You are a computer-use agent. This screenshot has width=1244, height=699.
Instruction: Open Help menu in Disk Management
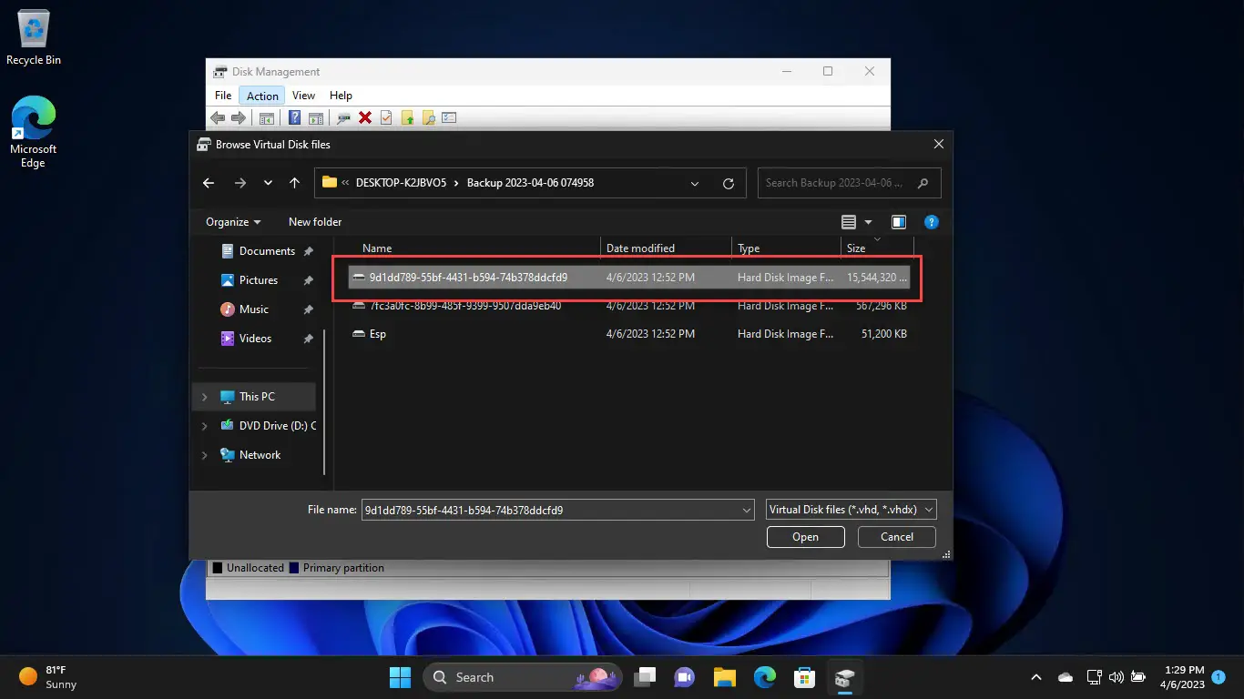click(341, 96)
